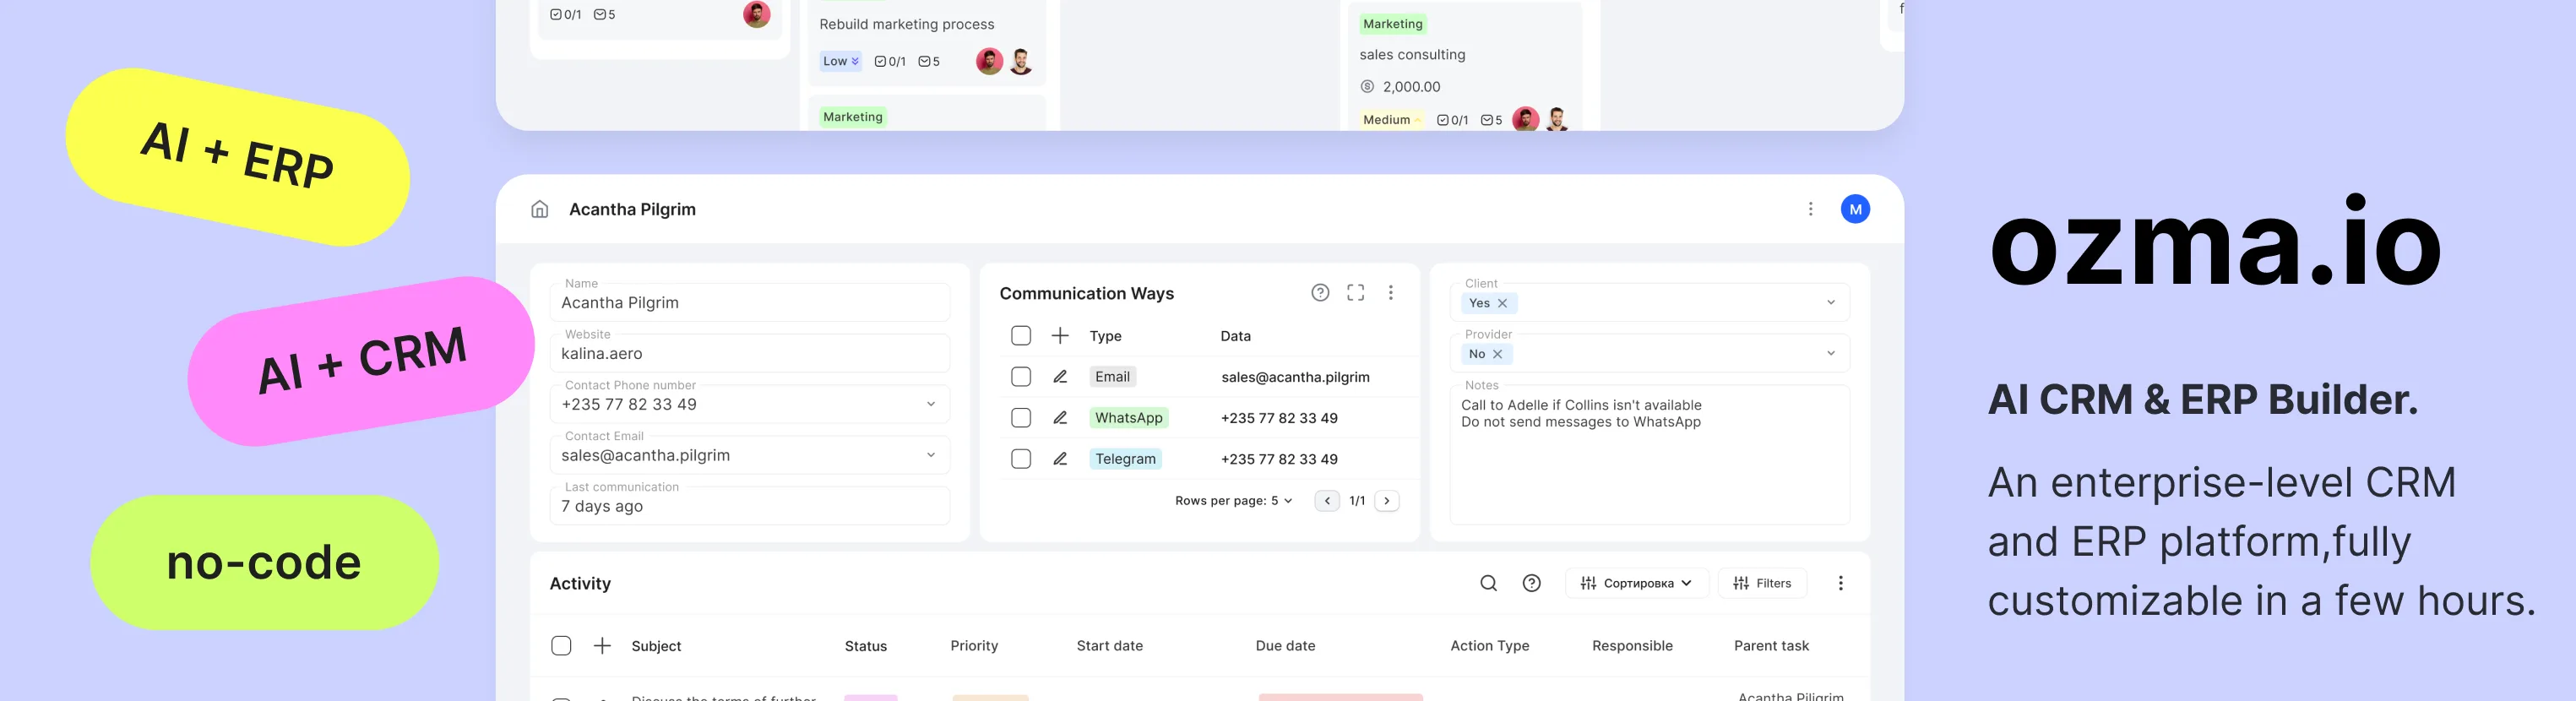Edit the Telegram communication row
Viewport: 2576px width, 701px height.
click(1060, 459)
